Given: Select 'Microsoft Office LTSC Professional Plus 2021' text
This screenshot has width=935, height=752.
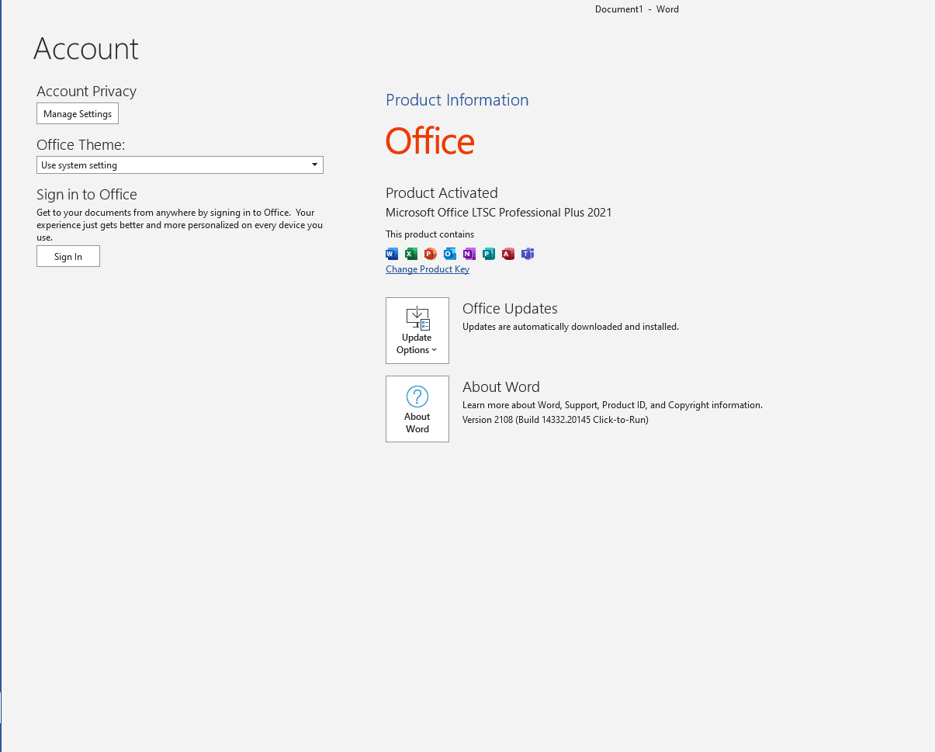Looking at the screenshot, I should tap(499, 213).
